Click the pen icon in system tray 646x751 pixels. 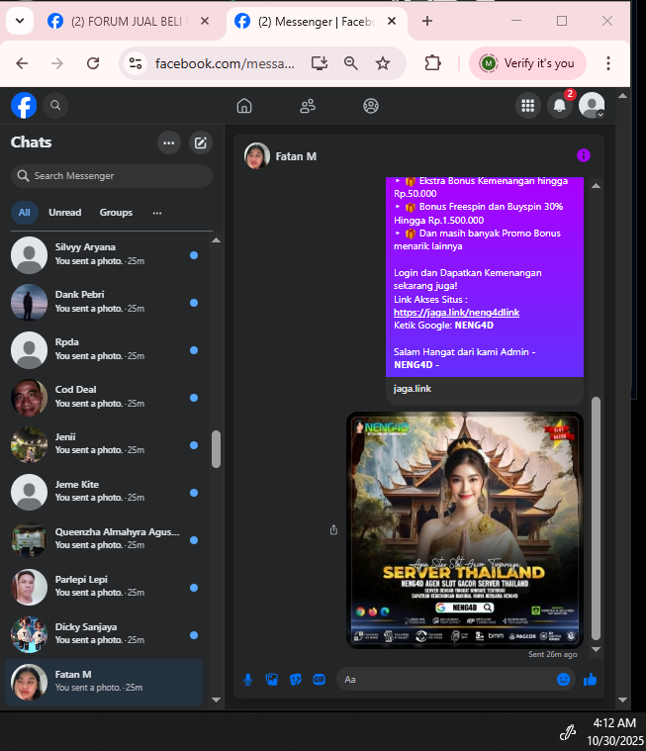click(568, 732)
